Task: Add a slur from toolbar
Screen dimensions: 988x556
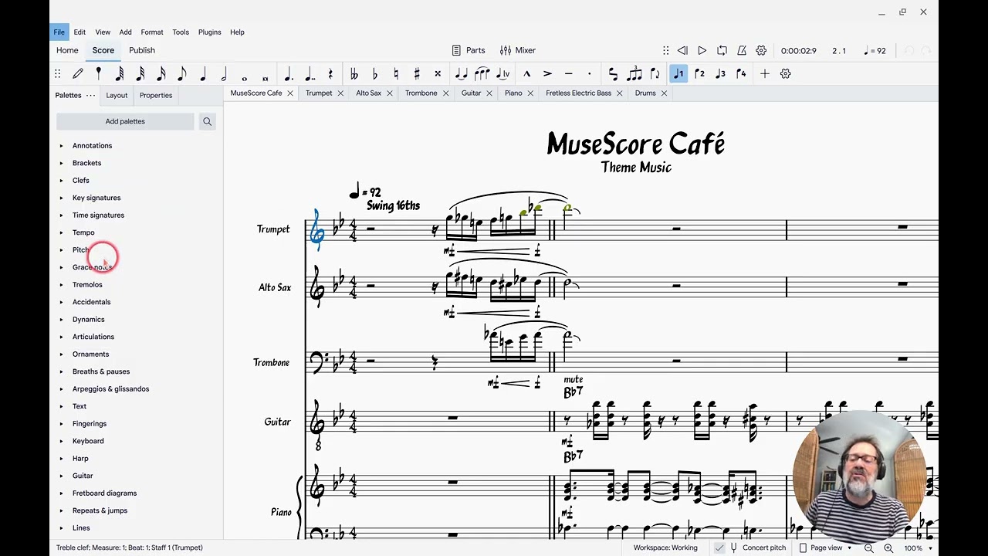Action: [x=482, y=73]
